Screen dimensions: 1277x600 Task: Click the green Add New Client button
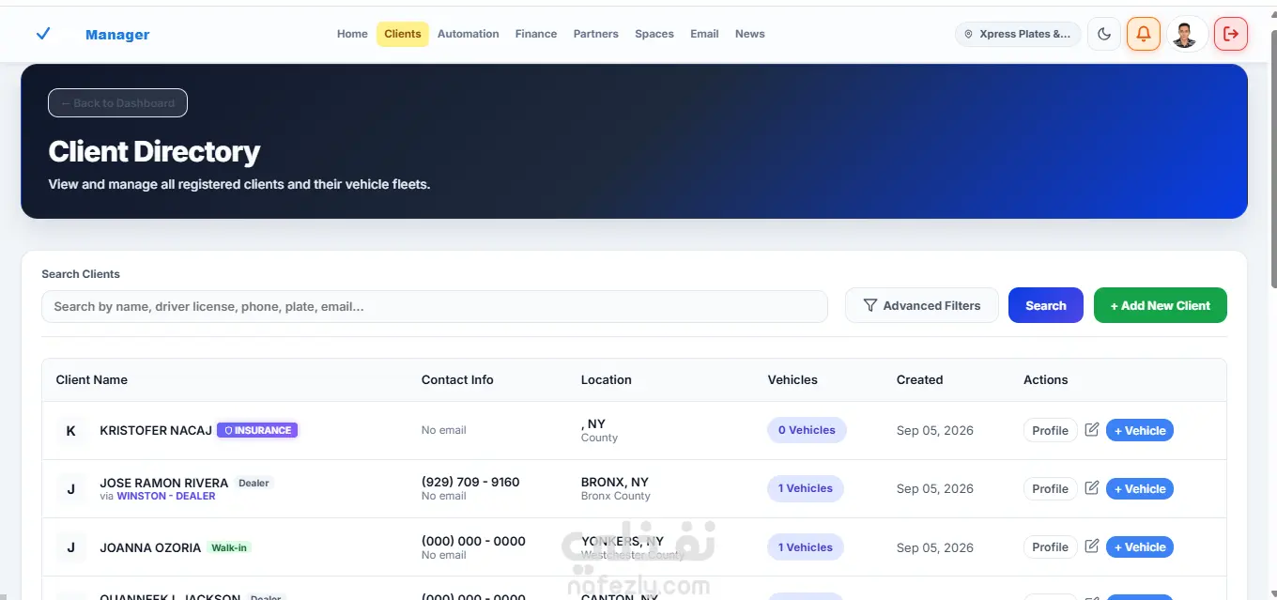point(1161,305)
